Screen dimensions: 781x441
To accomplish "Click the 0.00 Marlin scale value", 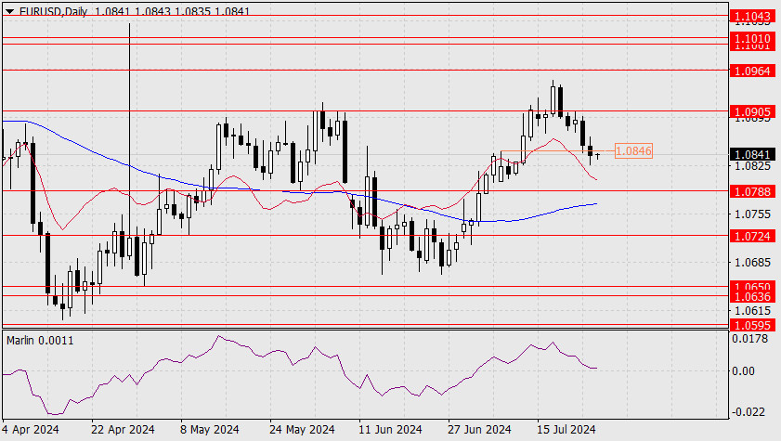I will 743,370.
